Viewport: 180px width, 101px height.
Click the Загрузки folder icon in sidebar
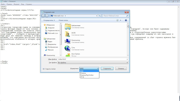[46, 28]
